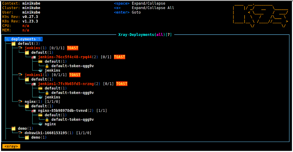Click TOAST badge on jenkins1-7fc9b65fd5-nrzmg row

point(122,84)
